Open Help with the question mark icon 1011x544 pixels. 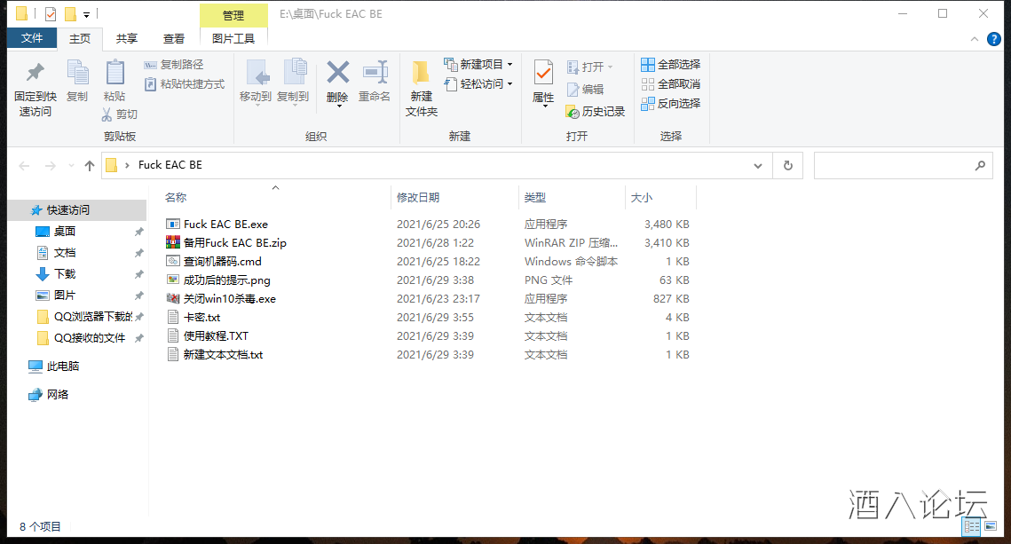point(993,39)
